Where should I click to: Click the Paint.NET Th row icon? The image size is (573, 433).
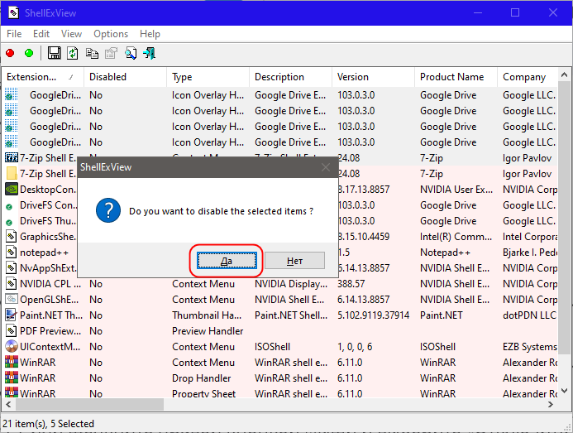(12, 315)
